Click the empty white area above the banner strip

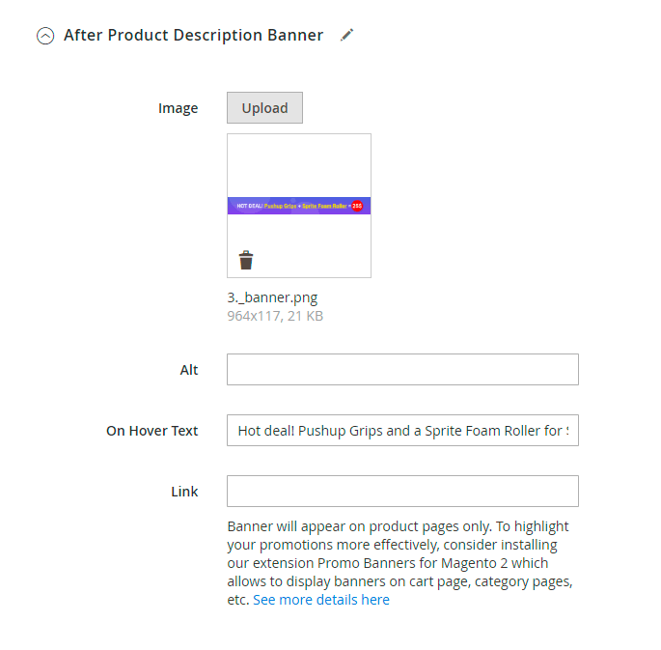tap(299, 164)
